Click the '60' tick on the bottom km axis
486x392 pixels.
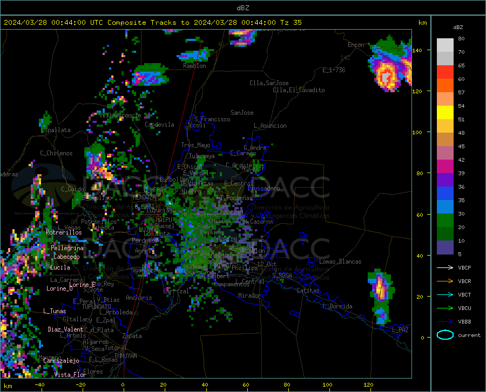(246, 385)
